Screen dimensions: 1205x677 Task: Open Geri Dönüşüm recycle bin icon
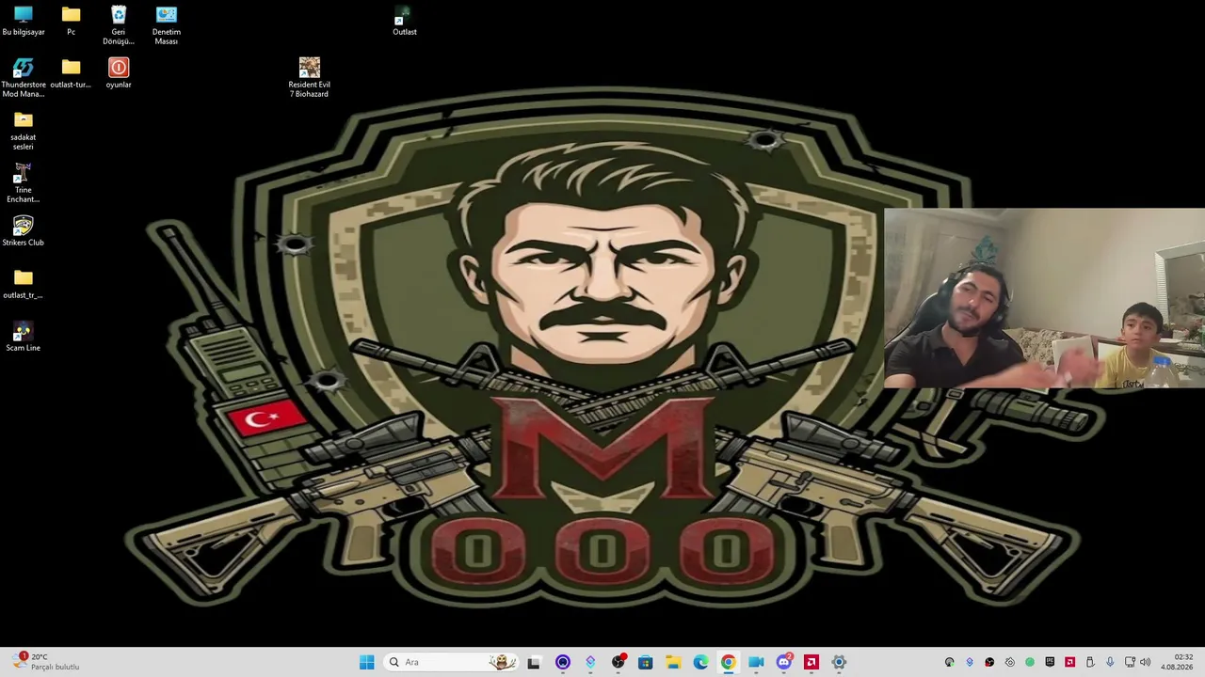(119, 26)
